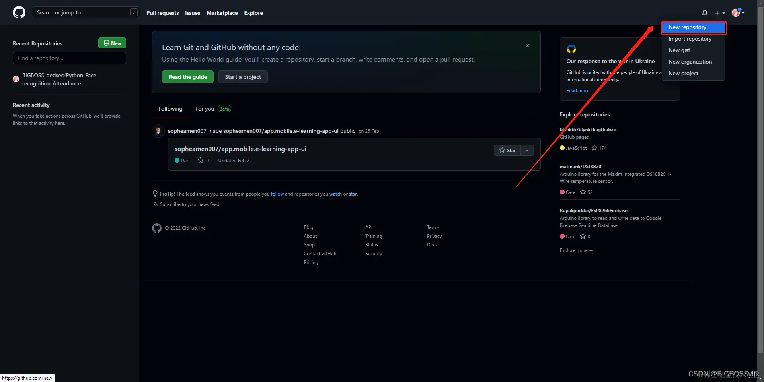Viewport: 764px width, 382px height.
Task: Focus the Search or jump to field
Action: [x=86, y=12]
